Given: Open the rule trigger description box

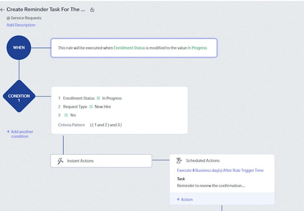Looking at the screenshot, I should [x=134, y=48].
